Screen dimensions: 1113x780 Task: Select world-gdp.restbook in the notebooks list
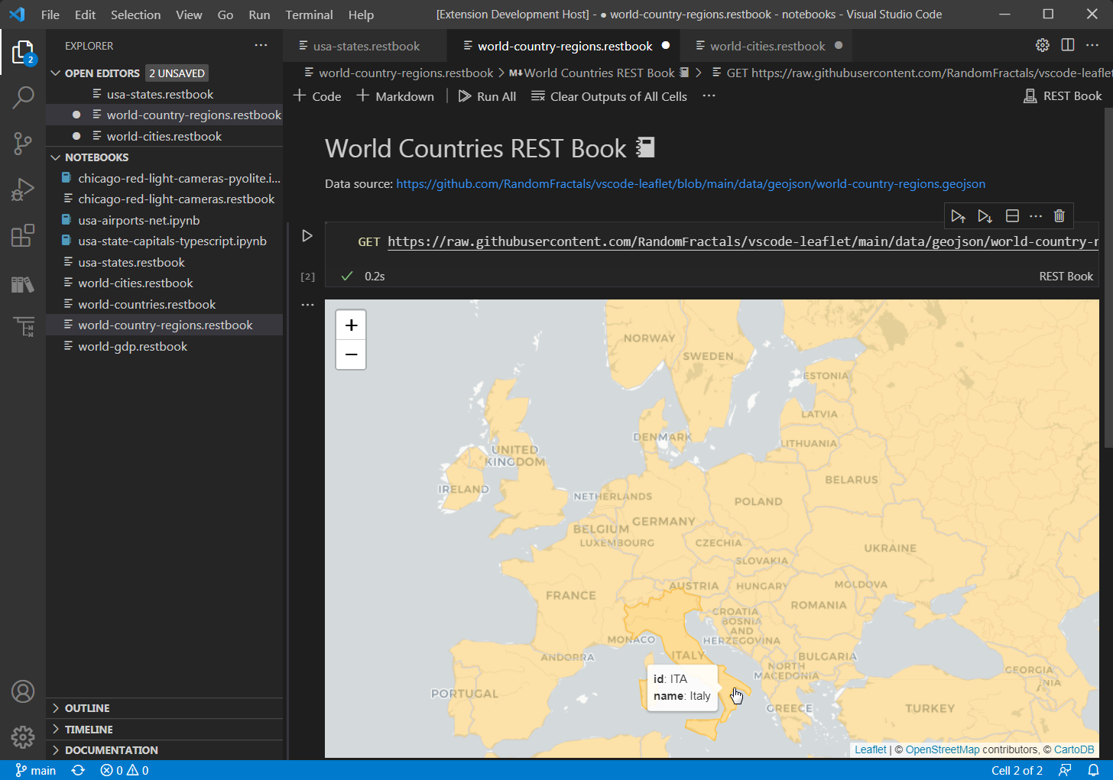click(x=133, y=346)
